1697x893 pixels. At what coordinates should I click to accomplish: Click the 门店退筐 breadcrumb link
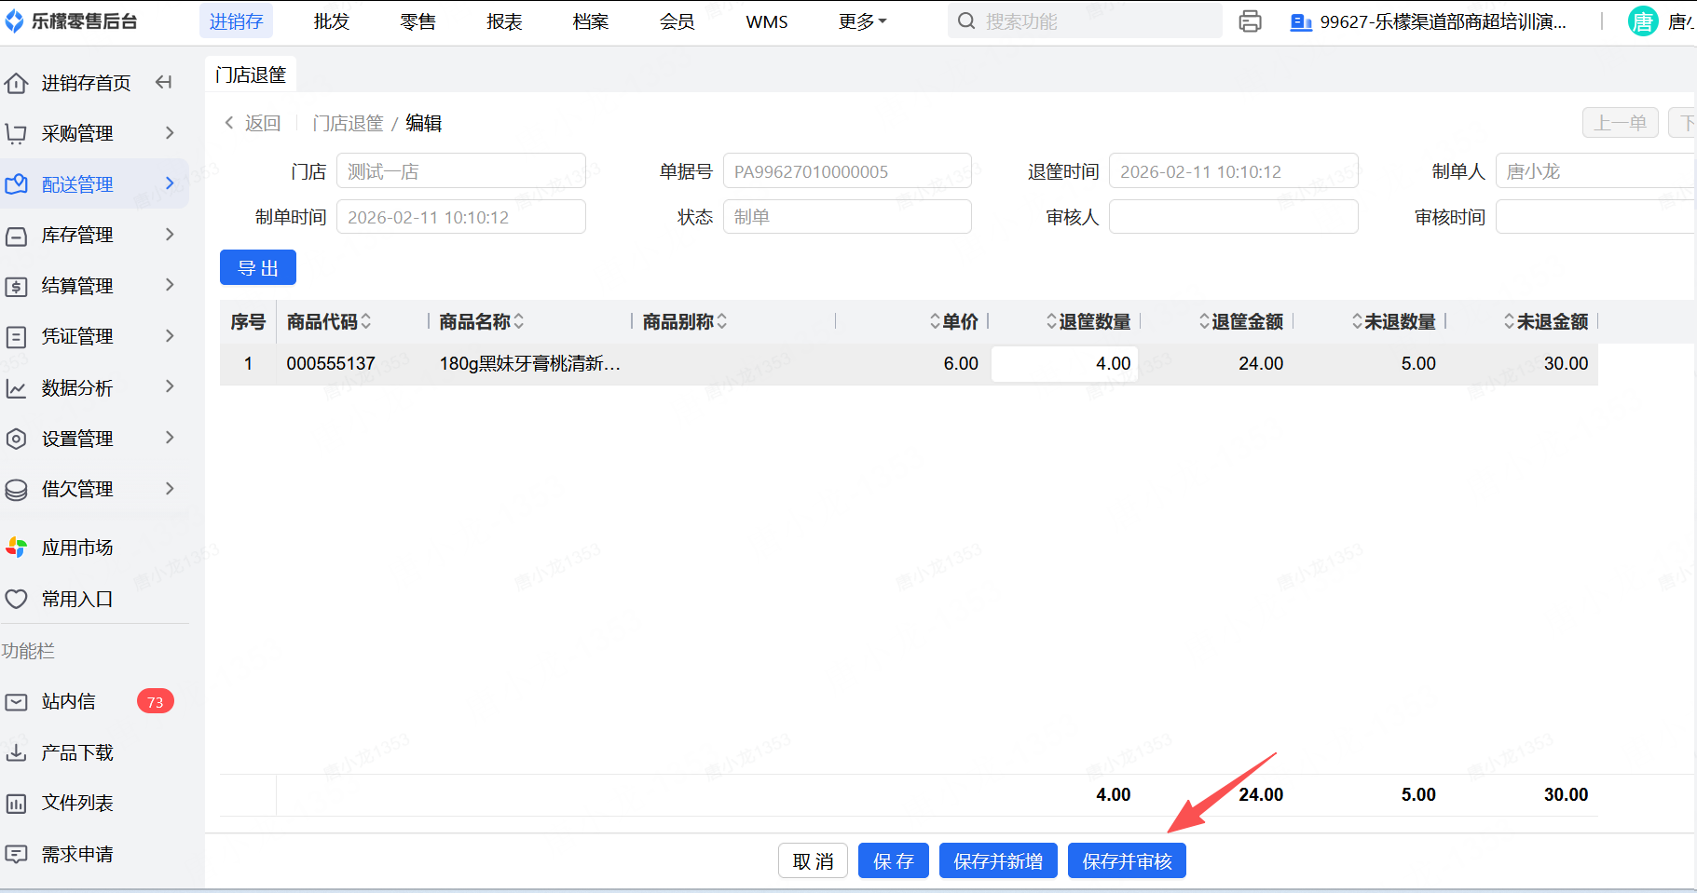click(x=348, y=123)
